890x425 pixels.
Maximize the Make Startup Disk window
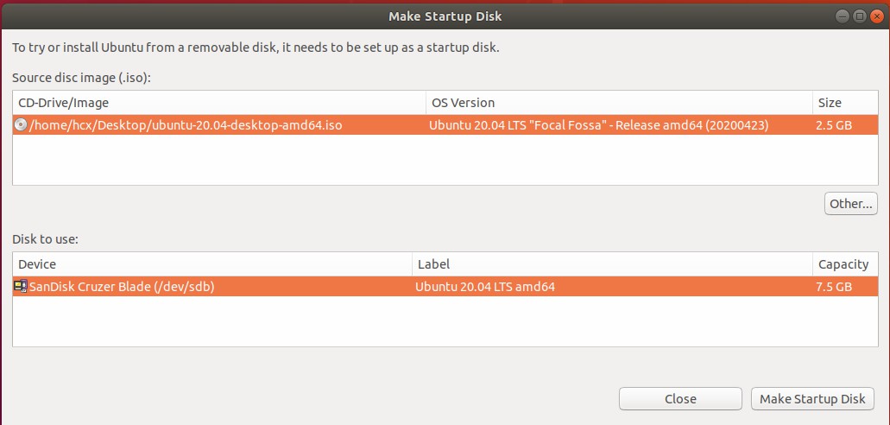[x=859, y=16]
